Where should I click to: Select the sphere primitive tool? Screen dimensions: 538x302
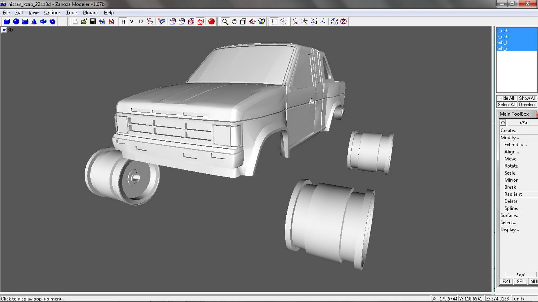click(x=16, y=22)
